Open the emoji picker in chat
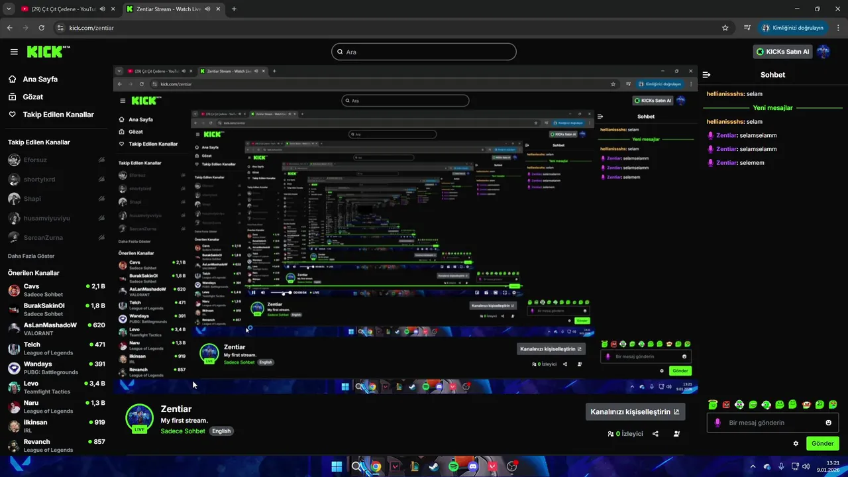 828,423
